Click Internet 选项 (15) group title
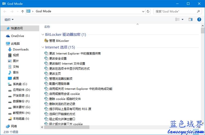The width and height of the screenshot is (205, 135). click(x=60, y=47)
